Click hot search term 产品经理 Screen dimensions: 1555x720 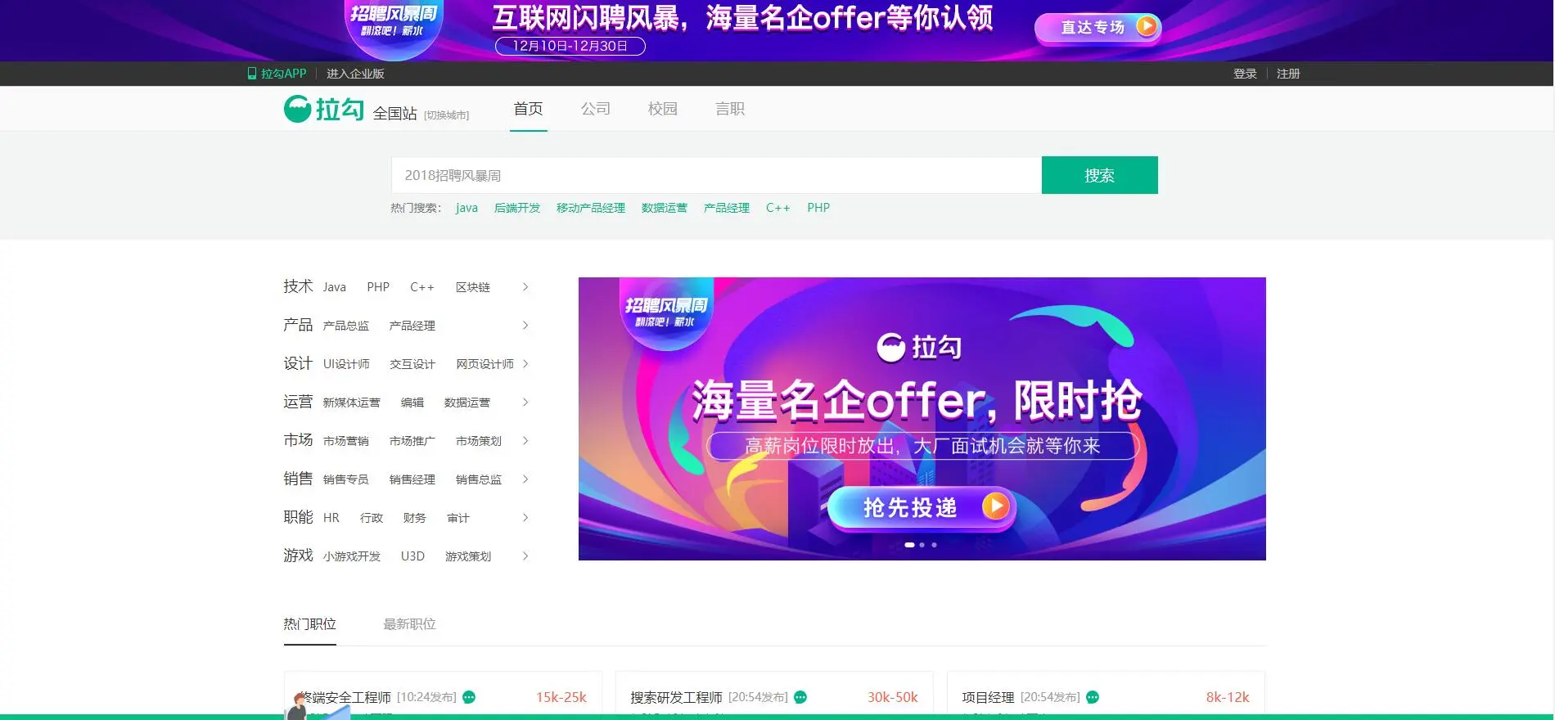727,208
